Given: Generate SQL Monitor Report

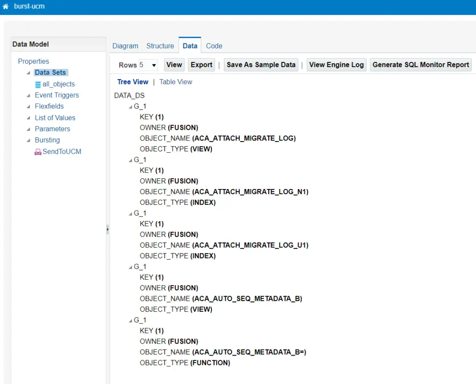Looking at the screenshot, I should [420, 65].
